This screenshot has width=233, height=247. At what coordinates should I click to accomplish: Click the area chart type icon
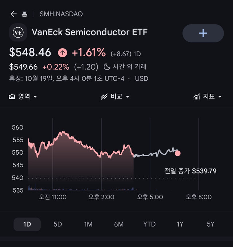(x=12, y=96)
